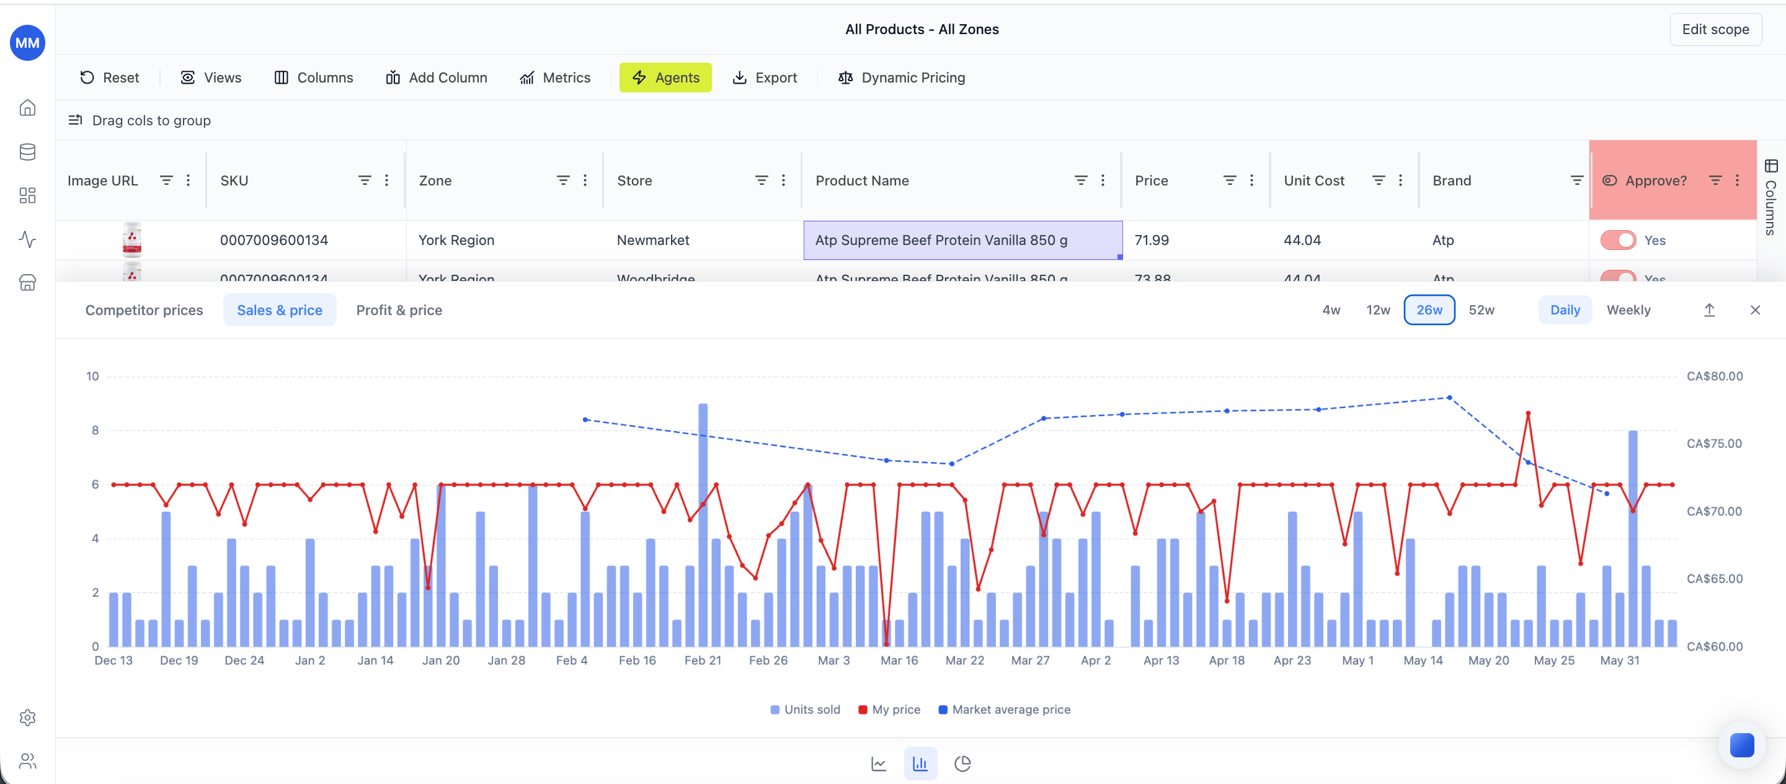Toggle Approve switch for Newmarket row
The width and height of the screenshot is (1786, 784).
[1617, 240]
